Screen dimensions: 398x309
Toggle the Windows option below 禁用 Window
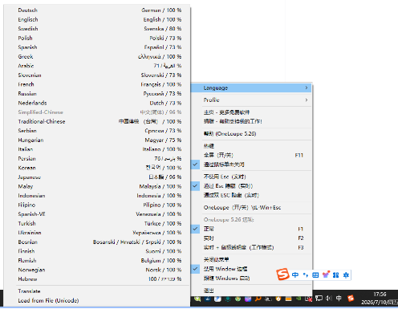[251, 279]
